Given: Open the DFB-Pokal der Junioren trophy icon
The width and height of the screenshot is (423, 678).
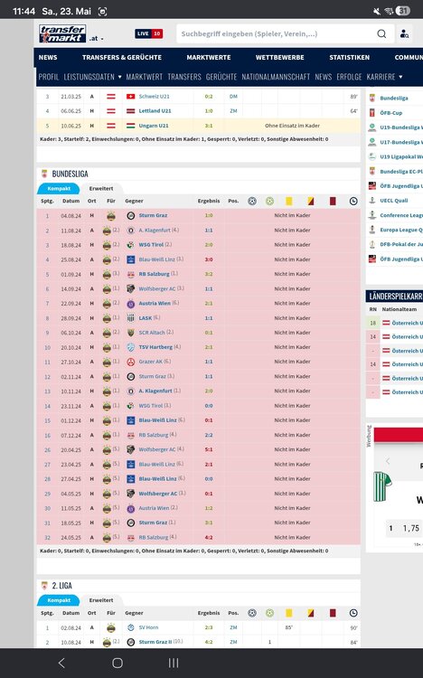Looking at the screenshot, I should pos(372,244).
